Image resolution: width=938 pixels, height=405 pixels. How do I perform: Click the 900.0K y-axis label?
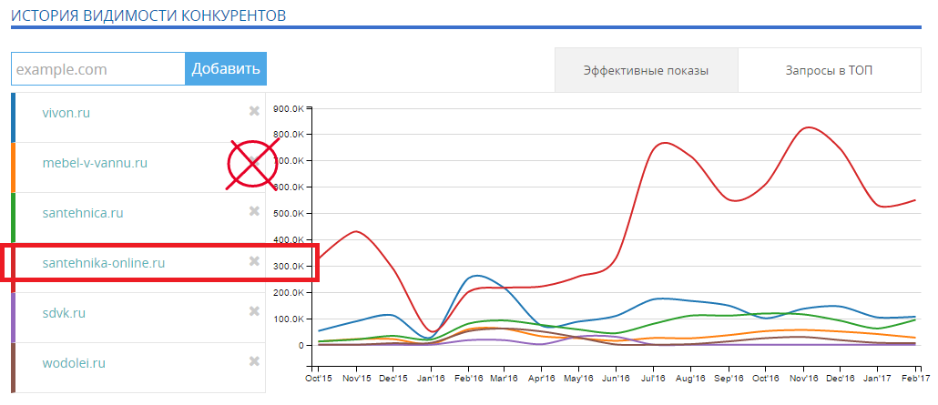point(289,108)
